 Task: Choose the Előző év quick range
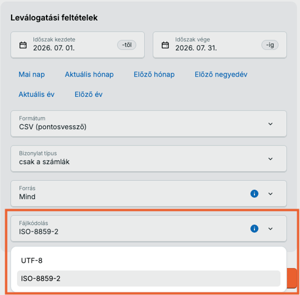[88, 94]
